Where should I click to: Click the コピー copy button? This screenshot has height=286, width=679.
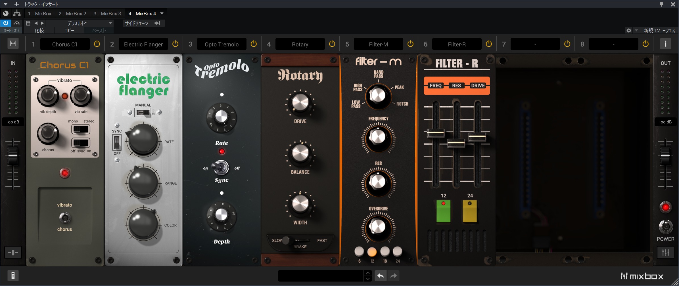coord(69,30)
